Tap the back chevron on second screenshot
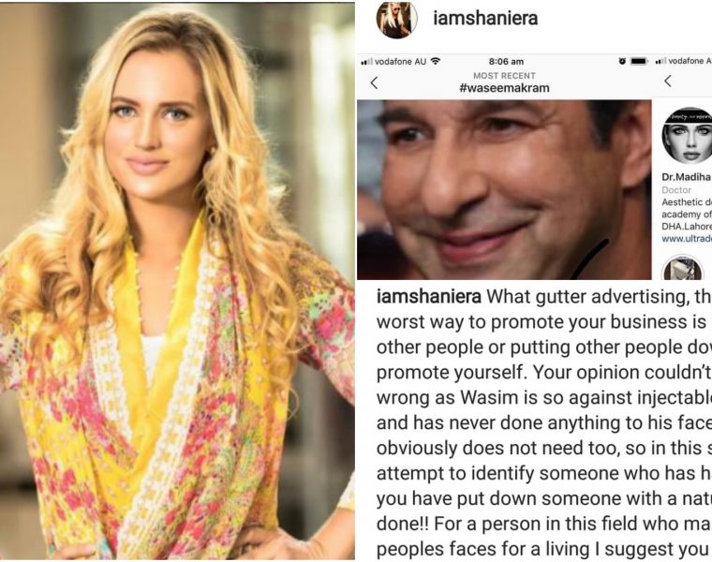Viewport: 712px width, 562px height. tap(667, 81)
